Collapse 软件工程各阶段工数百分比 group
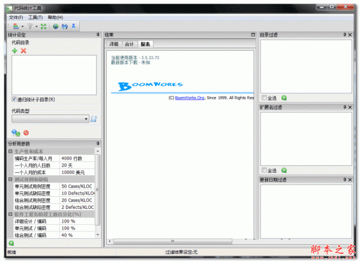The width and height of the screenshot is (360, 262). (x=10, y=214)
